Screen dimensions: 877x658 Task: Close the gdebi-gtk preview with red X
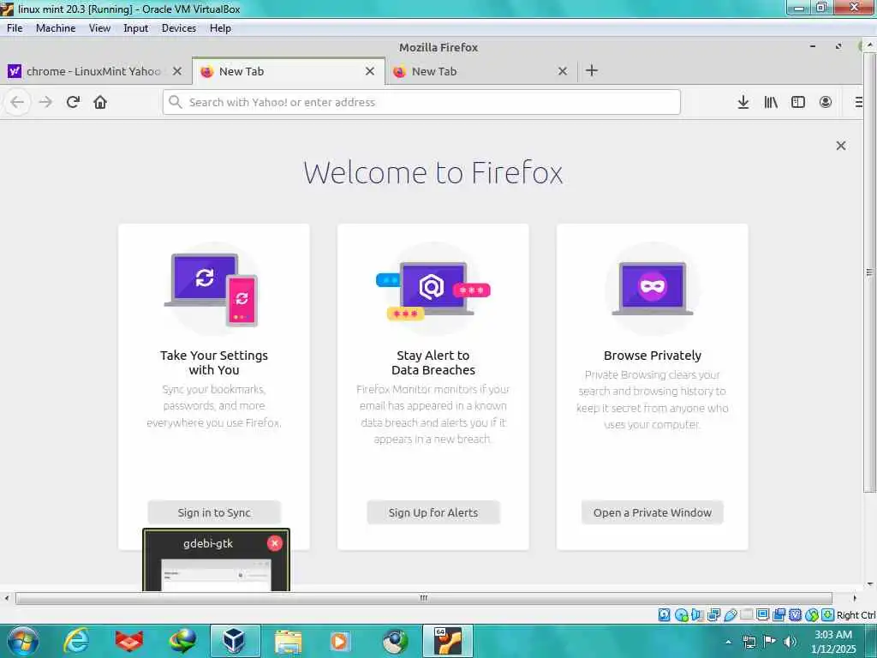tap(275, 542)
